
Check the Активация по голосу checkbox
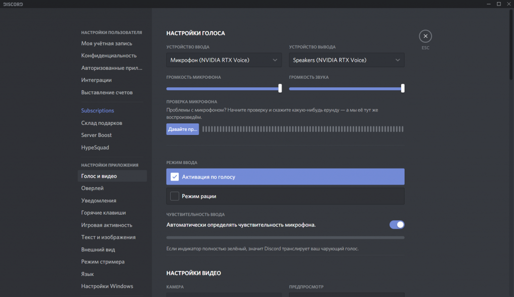pos(175,177)
